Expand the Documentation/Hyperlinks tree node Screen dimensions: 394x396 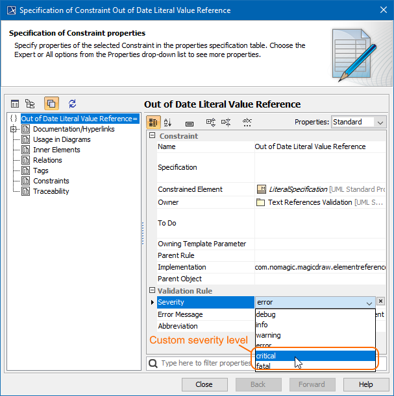14,129
